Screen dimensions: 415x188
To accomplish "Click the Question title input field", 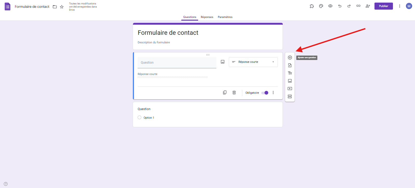I will point(177,63).
